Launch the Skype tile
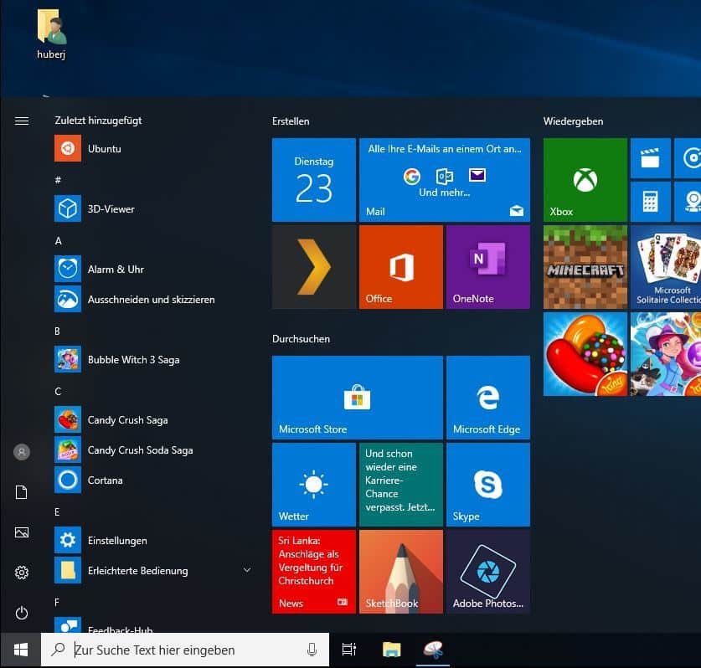The width and height of the screenshot is (701, 668). pyautogui.click(x=488, y=485)
